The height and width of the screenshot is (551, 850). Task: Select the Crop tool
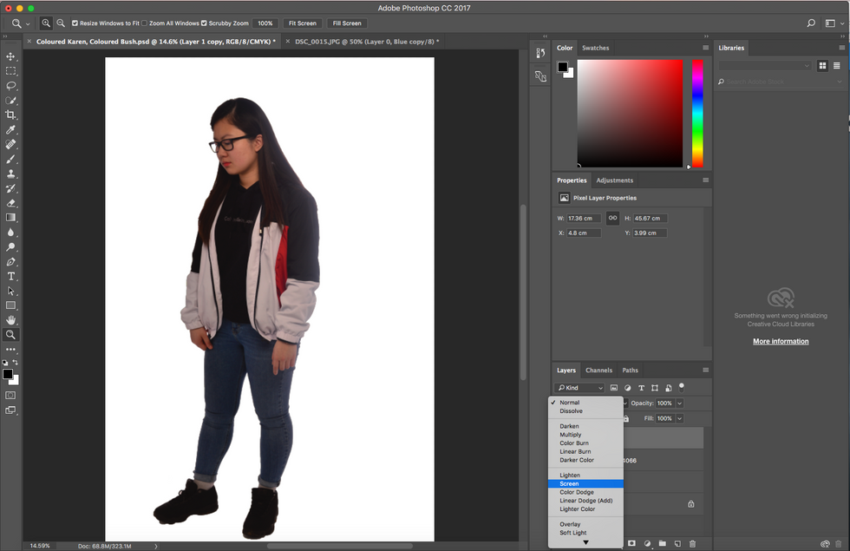pyautogui.click(x=10, y=115)
